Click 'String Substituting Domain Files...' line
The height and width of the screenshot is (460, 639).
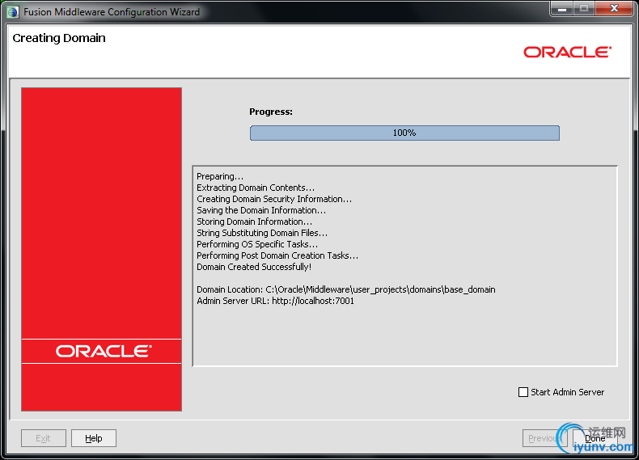click(x=262, y=233)
